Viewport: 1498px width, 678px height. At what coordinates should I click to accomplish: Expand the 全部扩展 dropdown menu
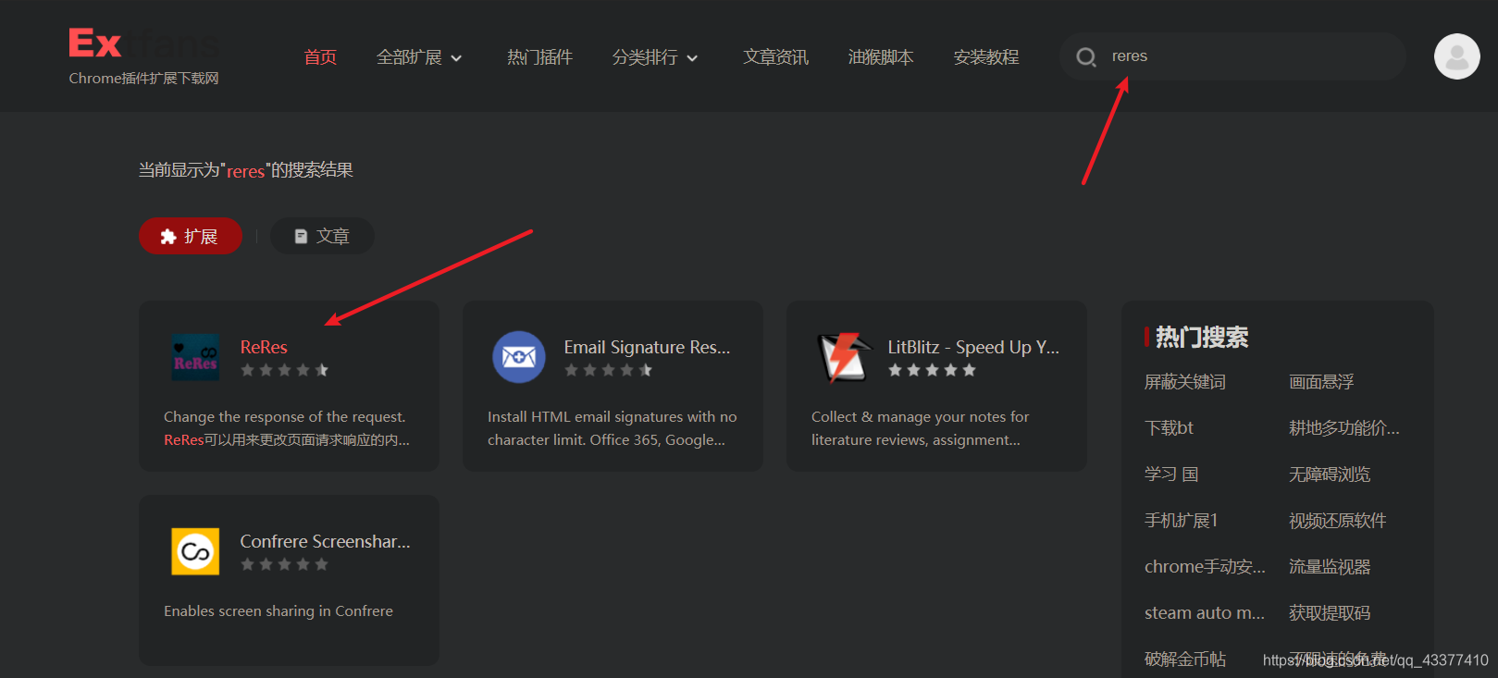419,57
